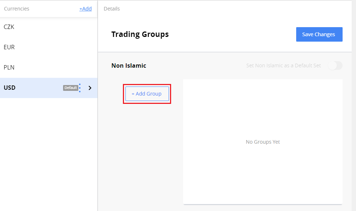This screenshot has width=356, height=211.
Task: Select the PLN currency
Action: [x=9, y=67]
